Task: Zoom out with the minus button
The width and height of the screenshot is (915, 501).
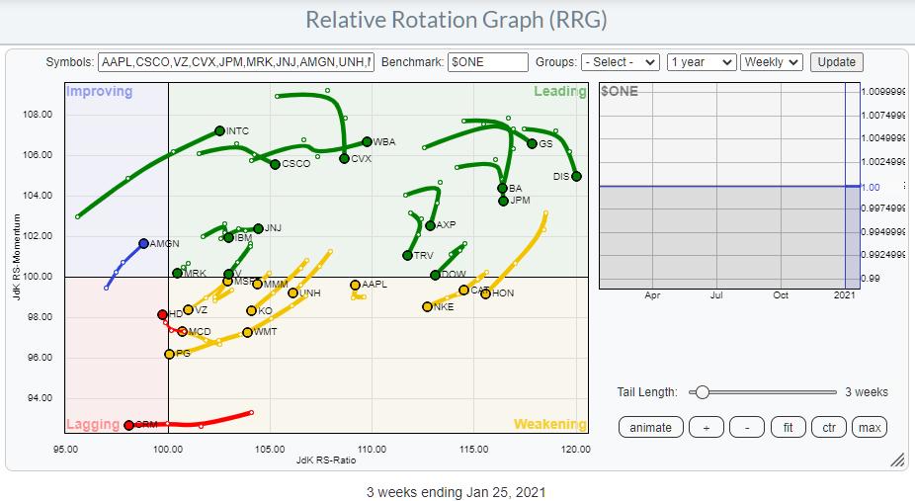Action: 746,427
